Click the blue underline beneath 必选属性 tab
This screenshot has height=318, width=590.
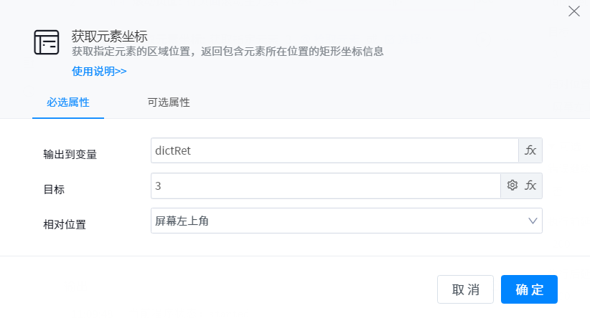tap(68, 117)
